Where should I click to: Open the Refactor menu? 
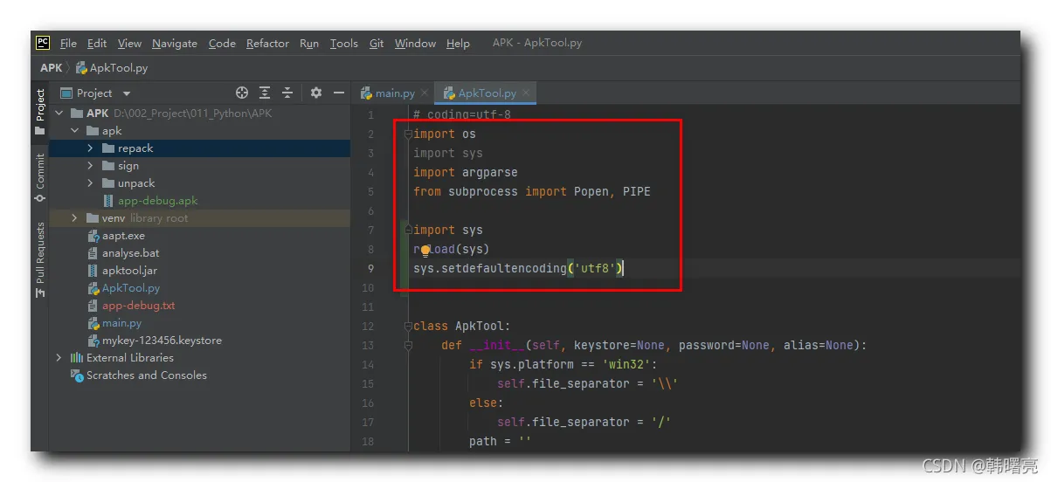[x=267, y=43]
